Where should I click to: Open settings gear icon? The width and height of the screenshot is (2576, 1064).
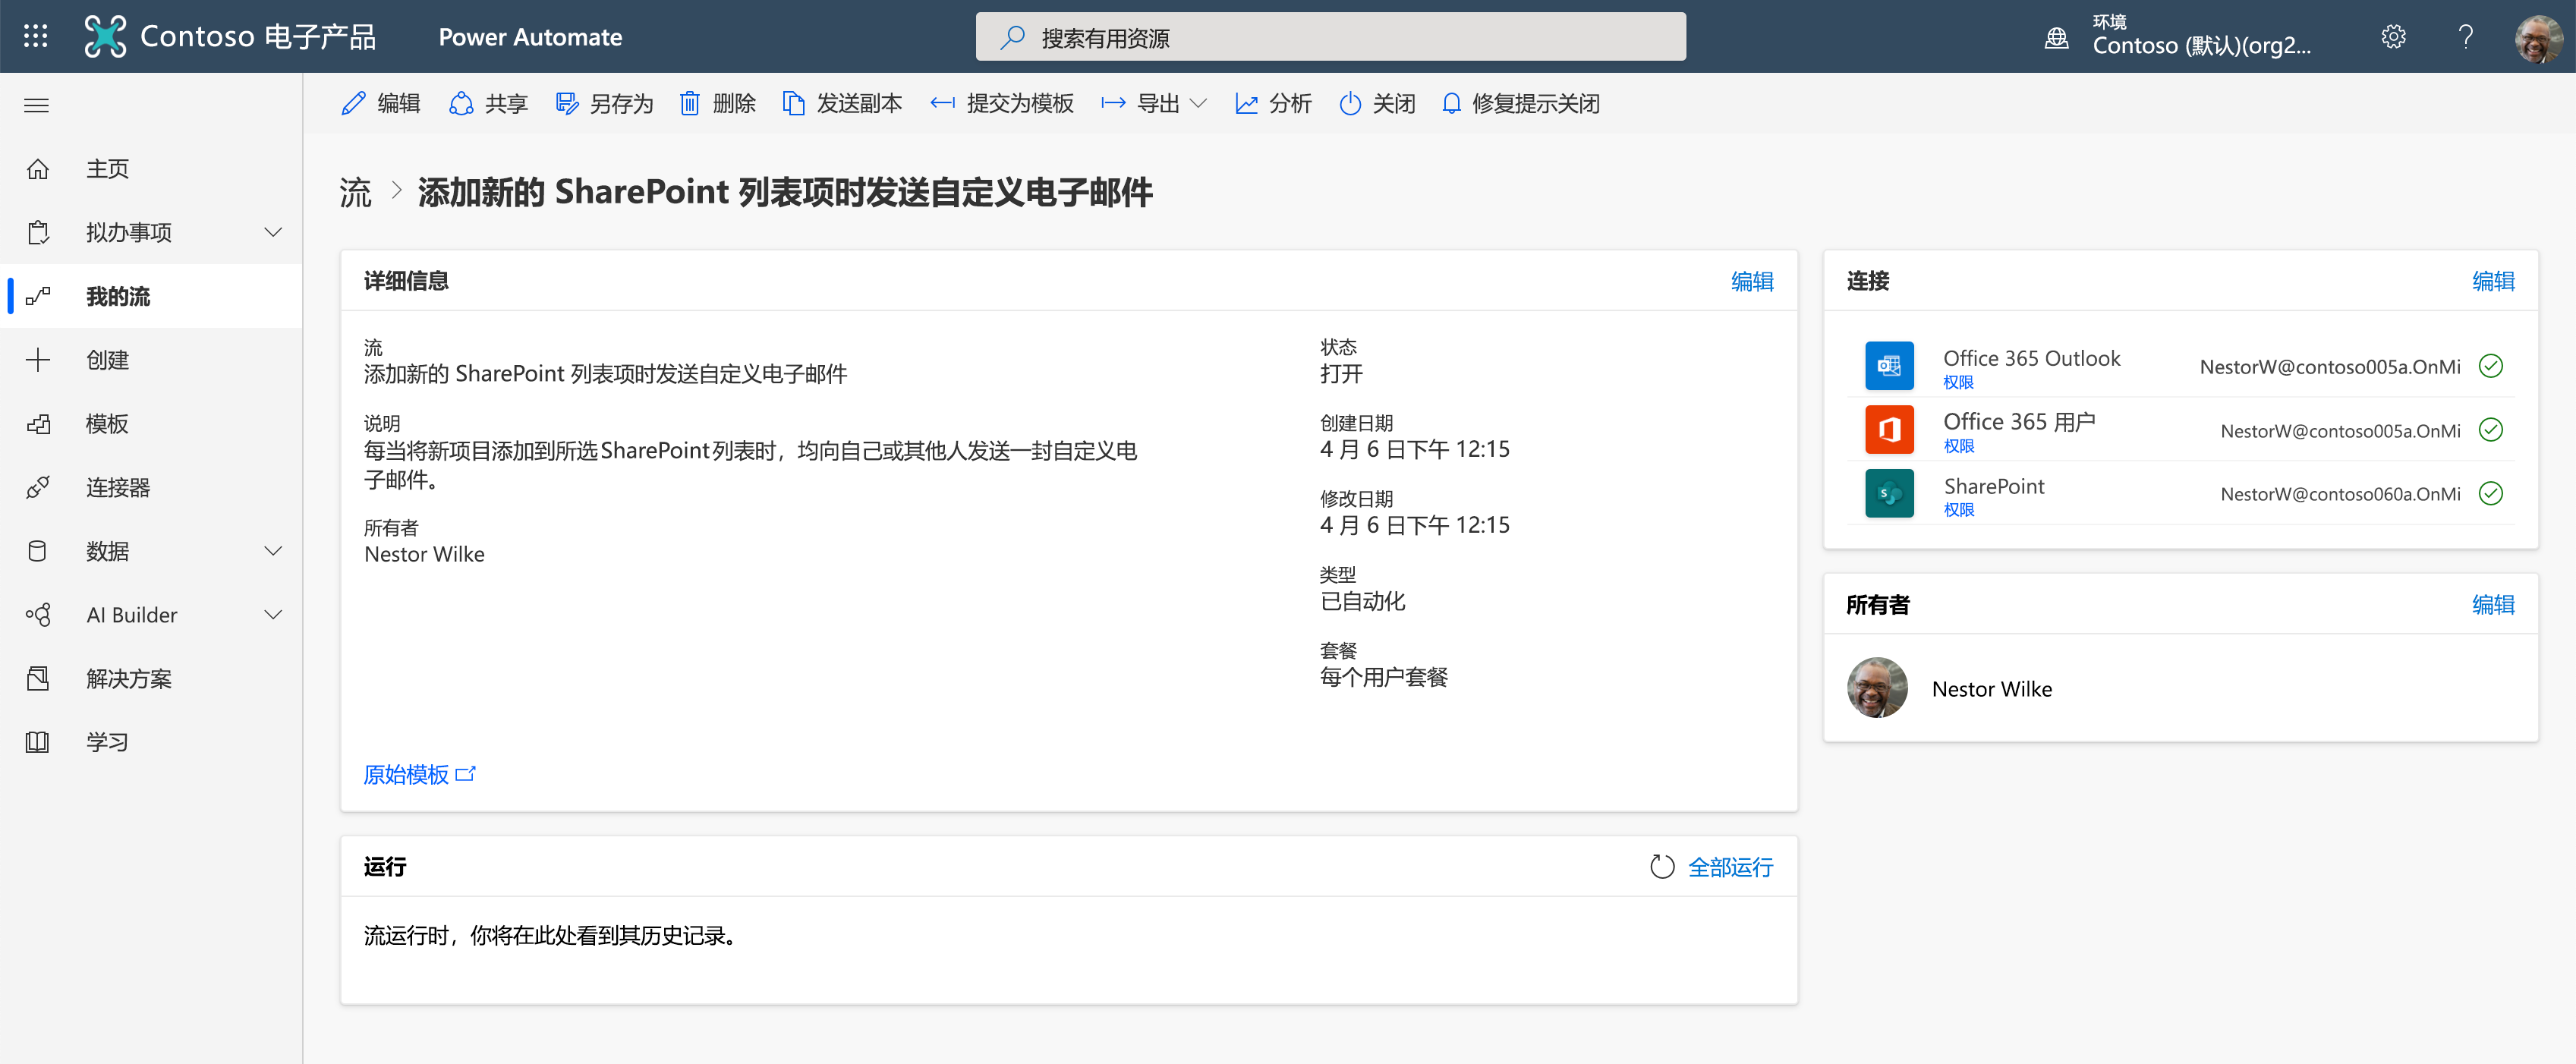coord(2393,37)
